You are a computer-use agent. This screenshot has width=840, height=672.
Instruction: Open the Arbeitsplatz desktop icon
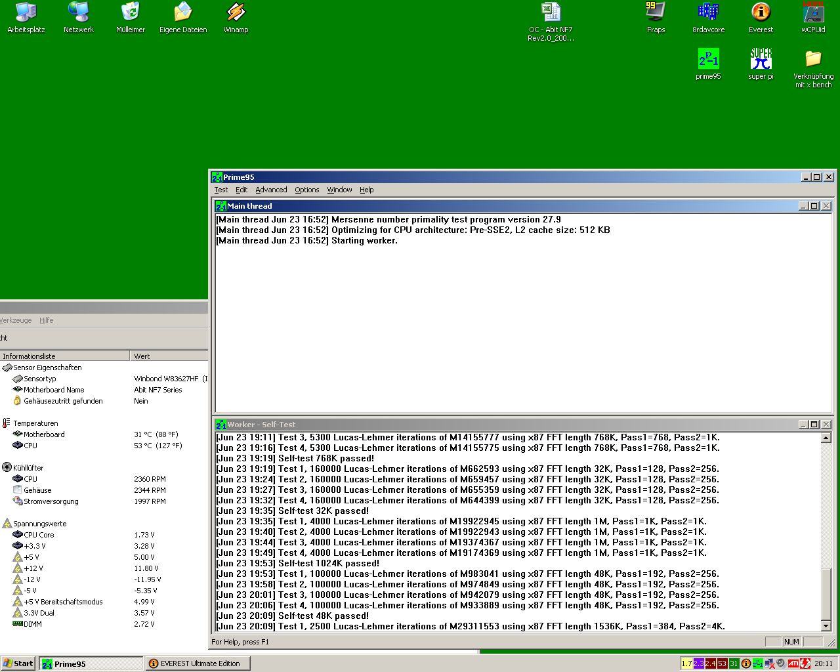pyautogui.click(x=26, y=18)
